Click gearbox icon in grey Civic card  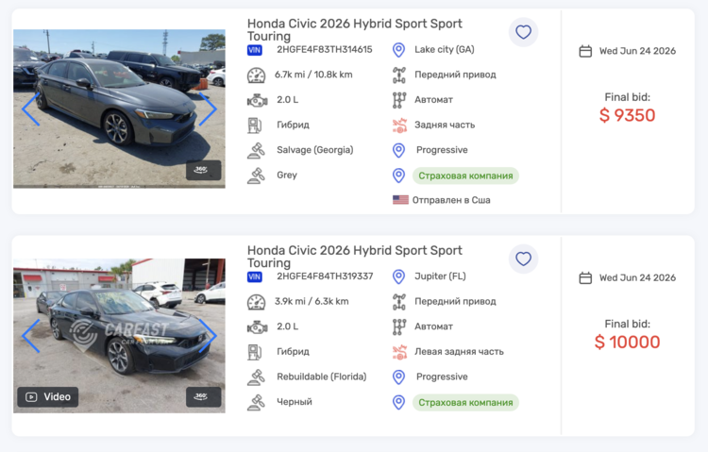[399, 100]
